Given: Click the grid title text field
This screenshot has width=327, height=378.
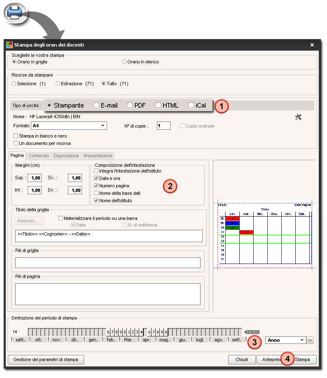Looking at the screenshot, I should click(109, 236).
